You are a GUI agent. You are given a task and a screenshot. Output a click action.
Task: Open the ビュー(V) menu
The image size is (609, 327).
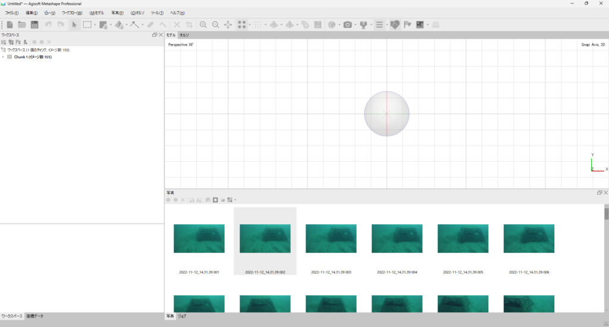(x=50, y=13)
